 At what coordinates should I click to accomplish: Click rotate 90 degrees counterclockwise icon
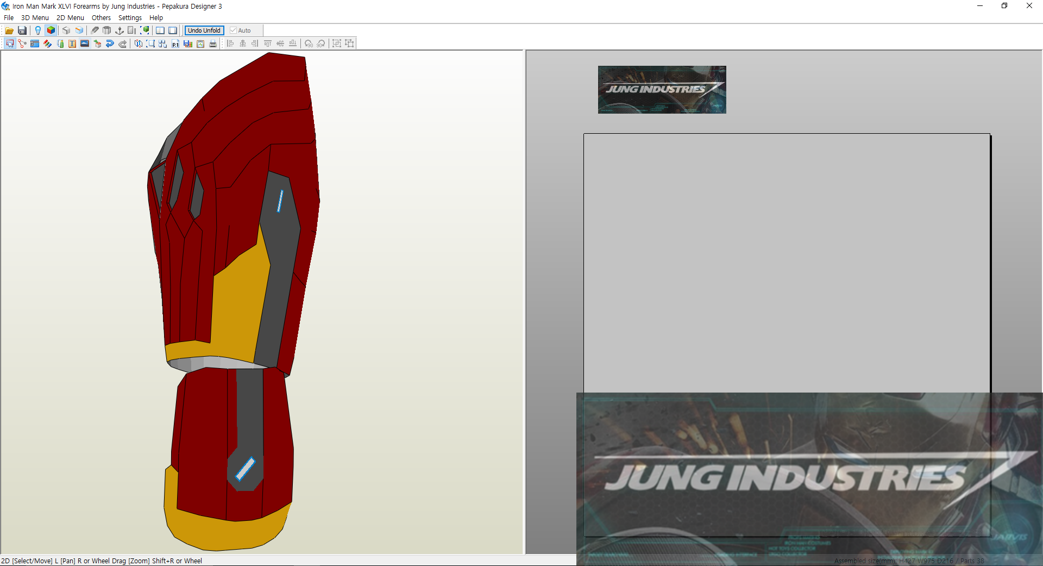coord(309,43)
